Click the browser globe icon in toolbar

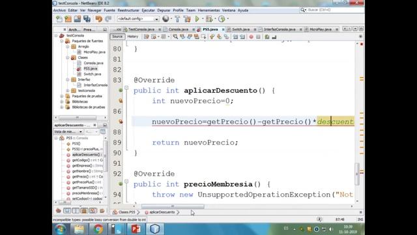165,19
